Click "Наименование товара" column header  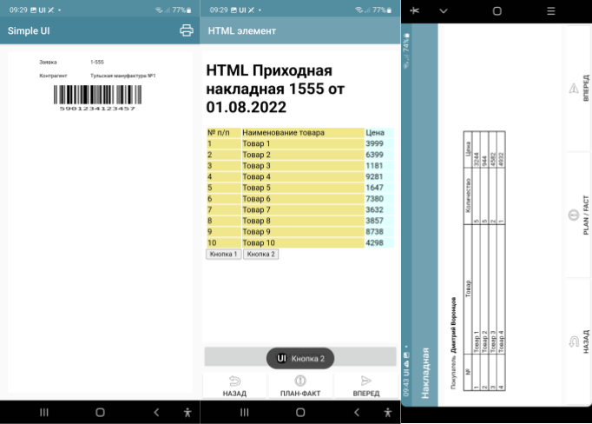point(300,133)
